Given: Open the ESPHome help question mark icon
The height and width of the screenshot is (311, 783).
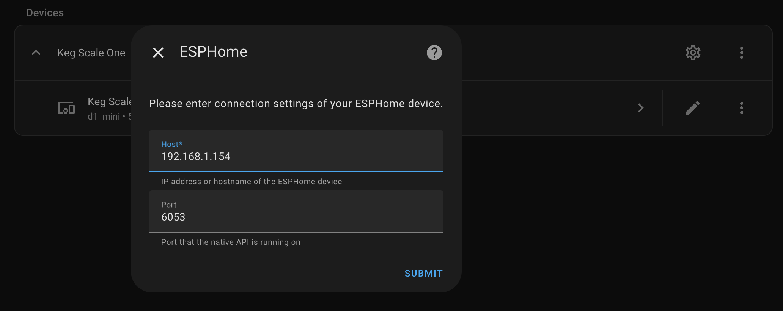Looking at the screenshot, I should pos(434,53).
